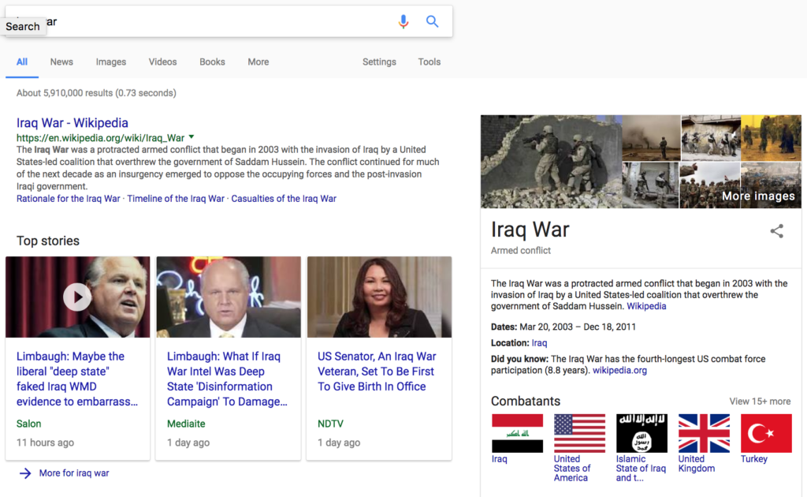
Task: Open the Iraq flag combatant icon
Action: click(517, 433)
